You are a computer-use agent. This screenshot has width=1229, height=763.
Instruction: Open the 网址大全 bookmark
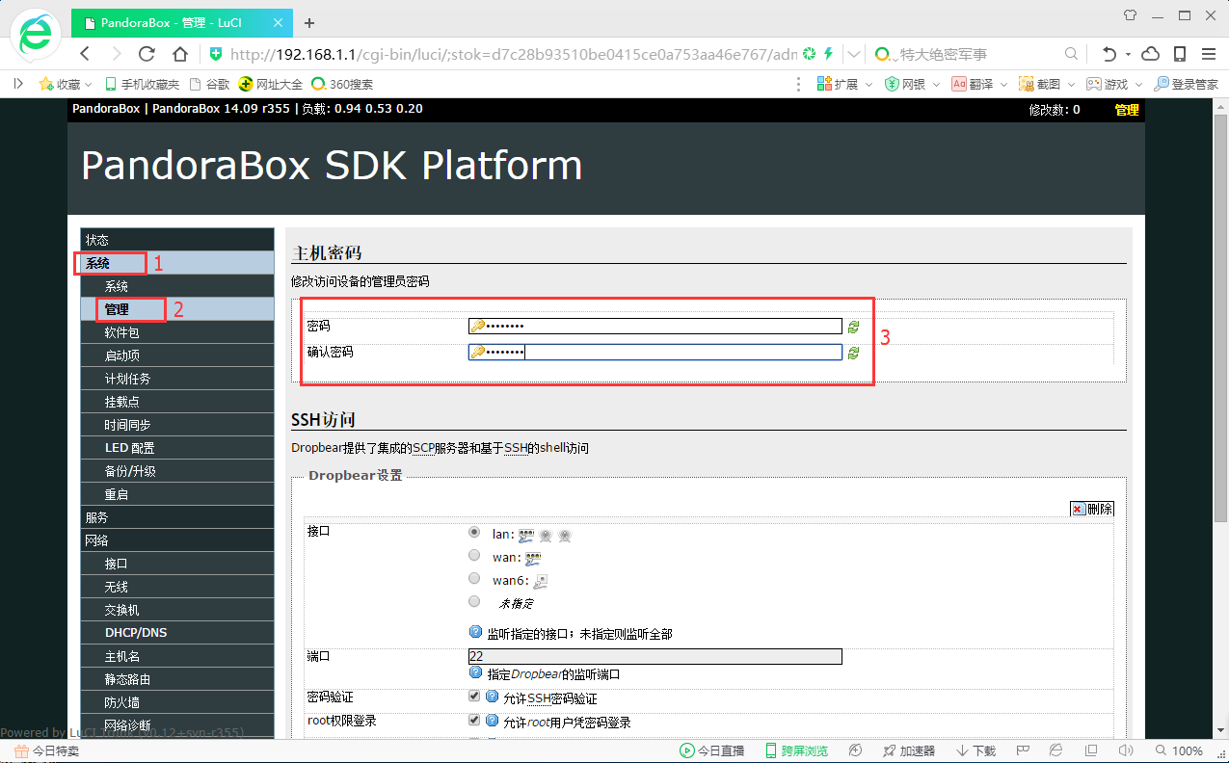tap(271, 85)
